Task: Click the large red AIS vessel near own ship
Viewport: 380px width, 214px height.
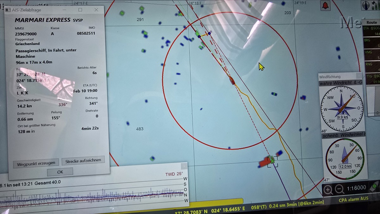Action: (263, 163)
